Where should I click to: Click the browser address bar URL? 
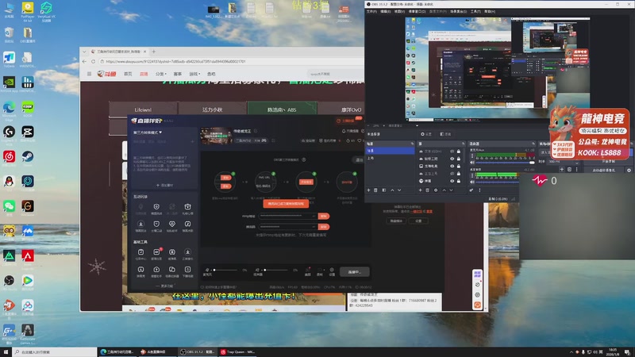(175, 62)
